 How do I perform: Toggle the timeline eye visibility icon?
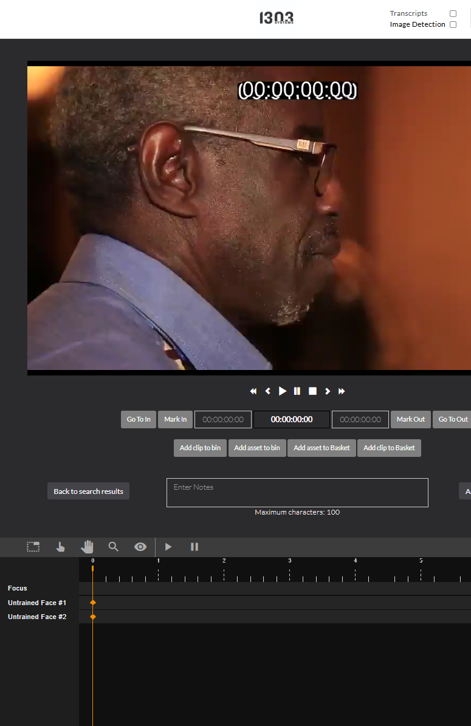click(140, 547)
